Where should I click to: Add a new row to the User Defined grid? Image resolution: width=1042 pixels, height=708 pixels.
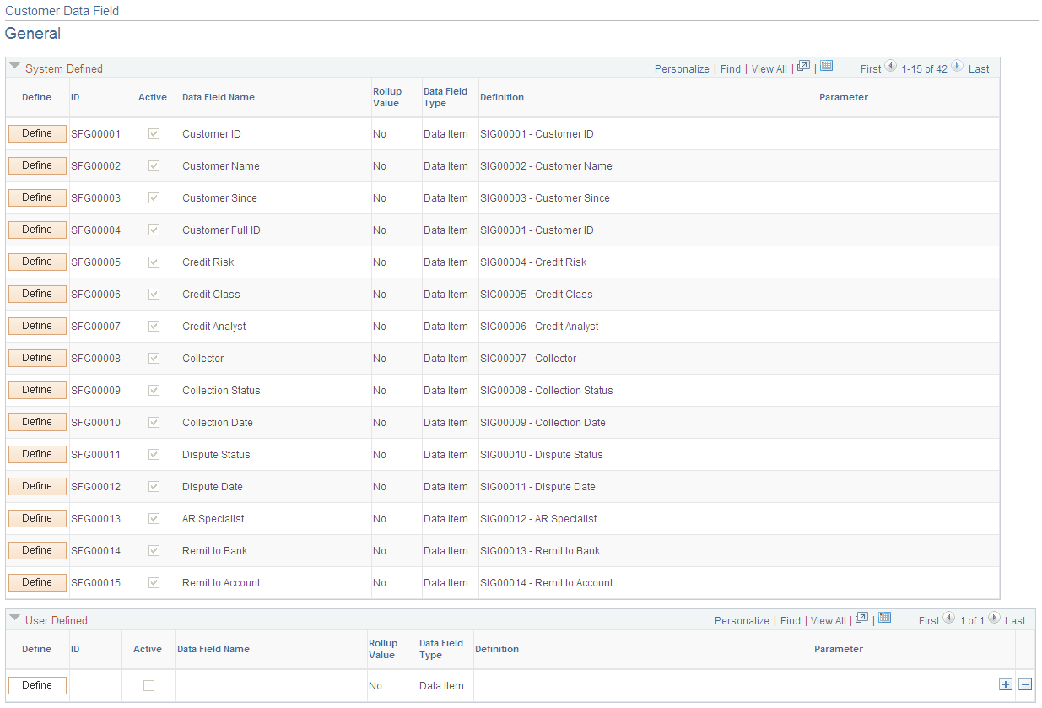pos(1005,684)
